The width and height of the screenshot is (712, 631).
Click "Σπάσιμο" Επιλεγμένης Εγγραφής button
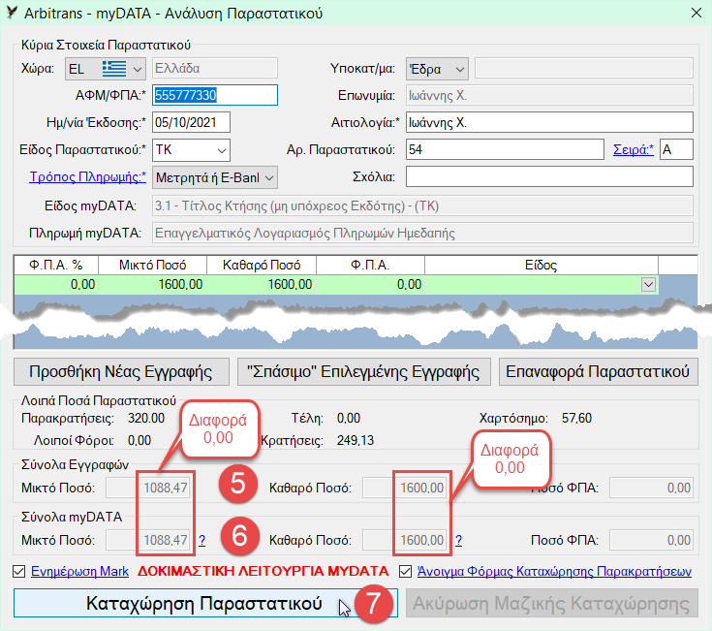[363, 371]
